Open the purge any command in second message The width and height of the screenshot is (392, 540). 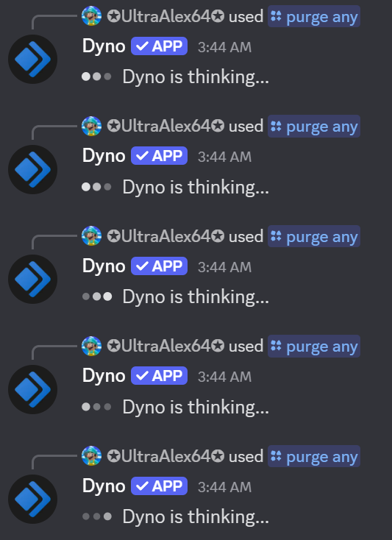pos(314,126)
